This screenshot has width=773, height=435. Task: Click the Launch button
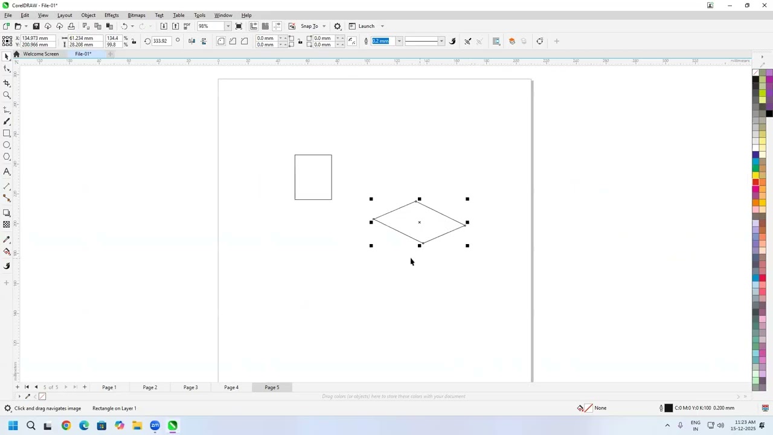coord(362,26)
